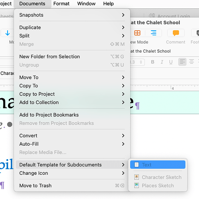Screen dimensions: 199x199
Task: Select left text alignment icon
Action: pos(182,62)
